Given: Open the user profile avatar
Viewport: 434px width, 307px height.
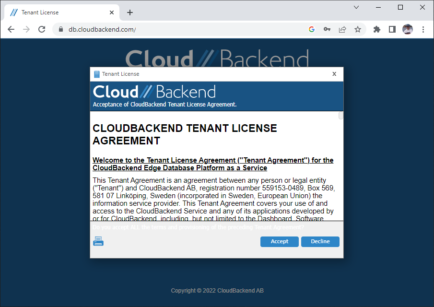Looking at the screenshot, I should click(x=408, y=29).
